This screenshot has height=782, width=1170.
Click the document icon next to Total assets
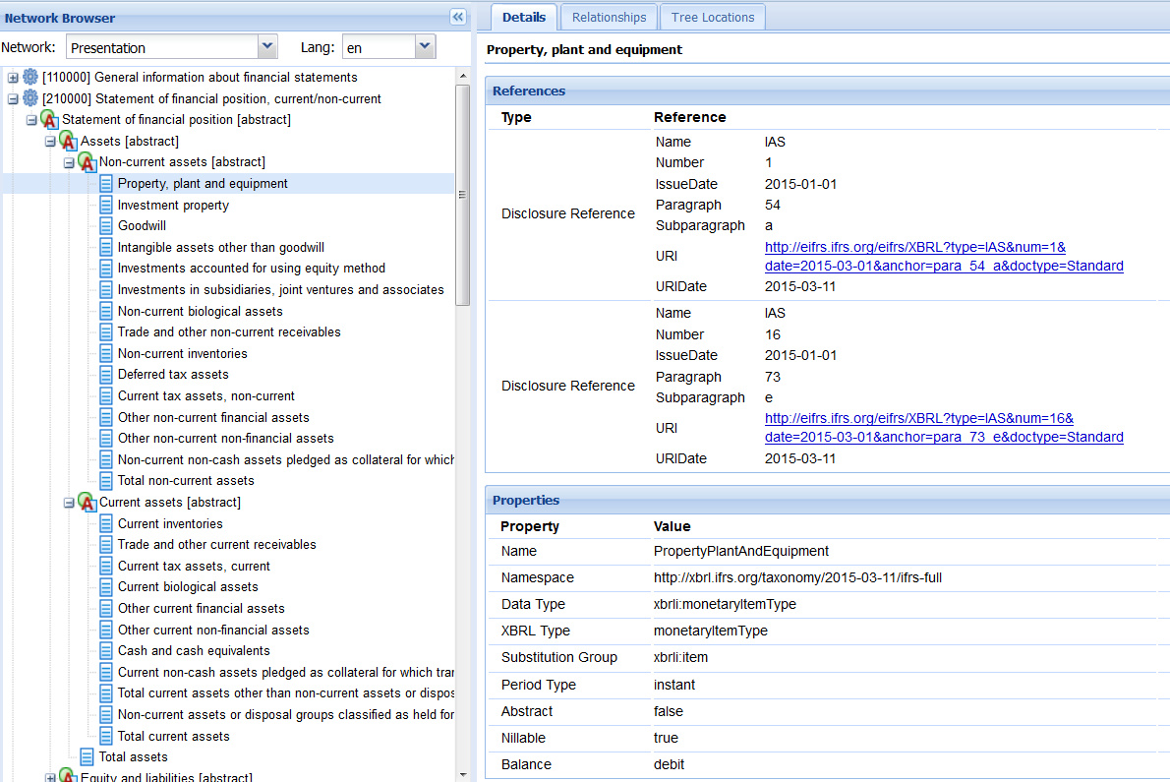88,757
